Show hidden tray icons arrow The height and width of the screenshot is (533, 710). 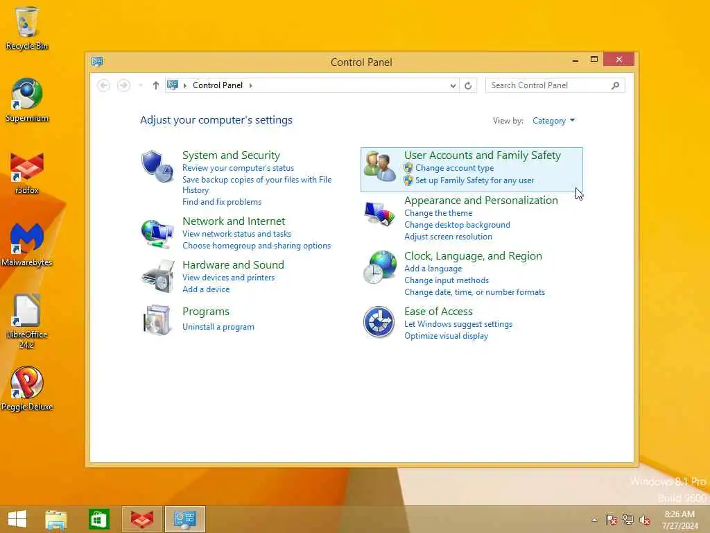pyautogui.click(x=594, y=520)
